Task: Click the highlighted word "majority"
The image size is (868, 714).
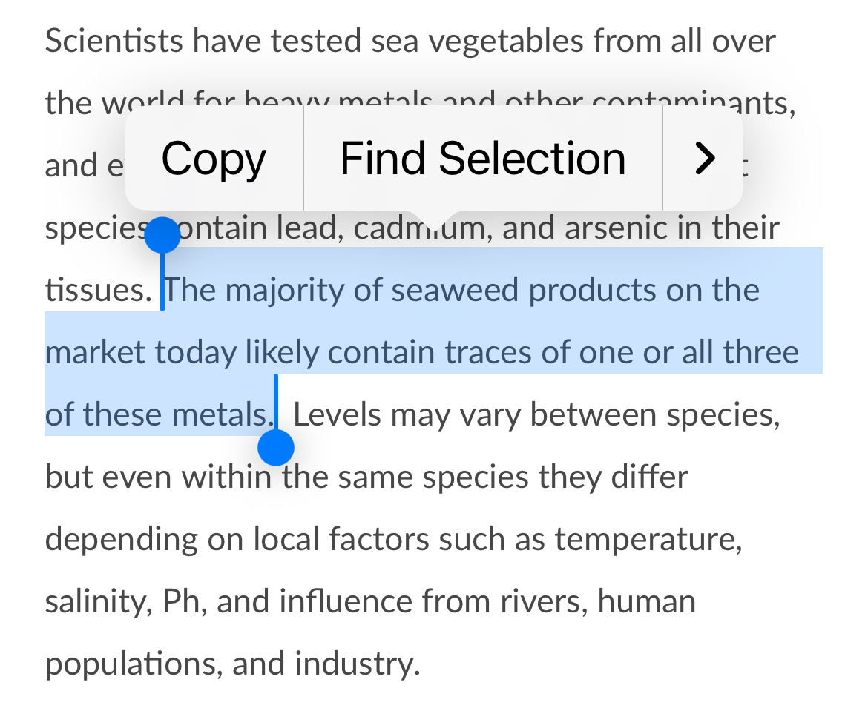Action: point(285,291)
